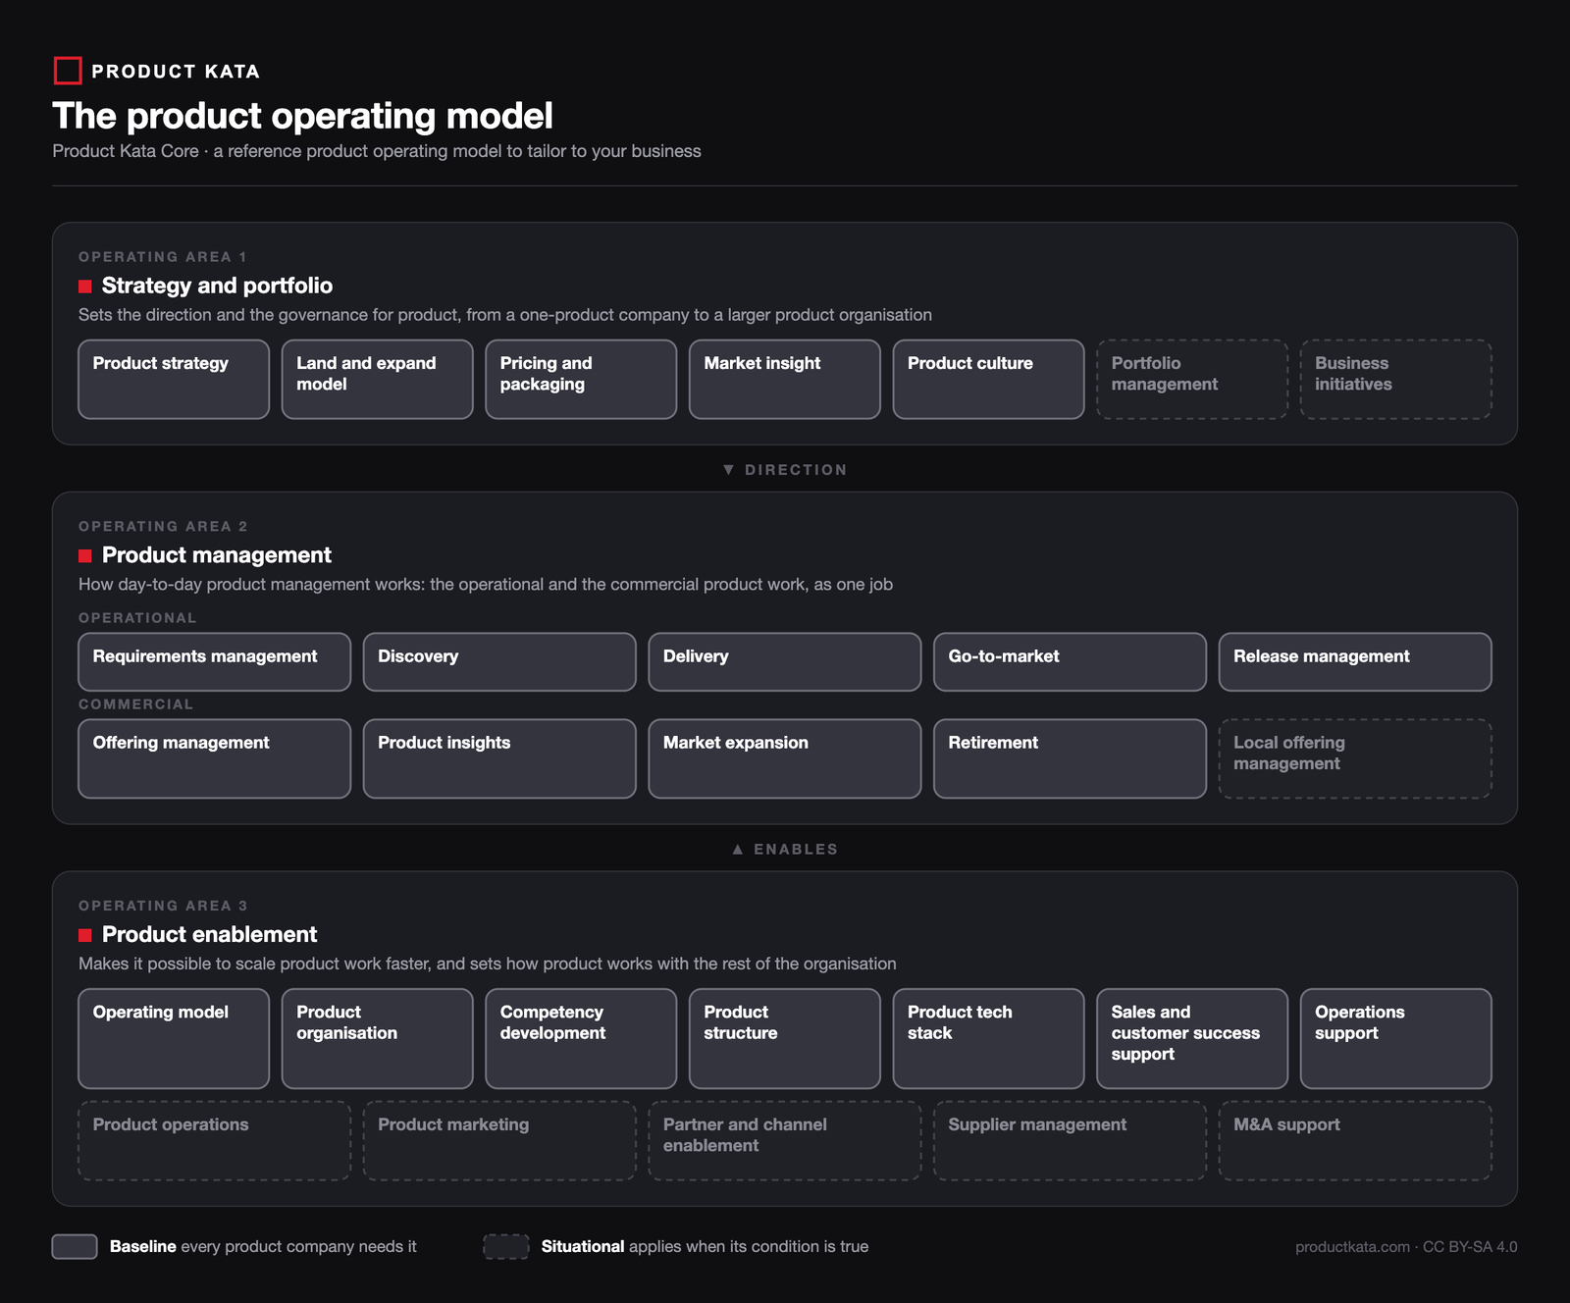1570x1303 pixels.
Task: Click the 'COMMERCIAL' row label
Action: click(x=136, y=704)
